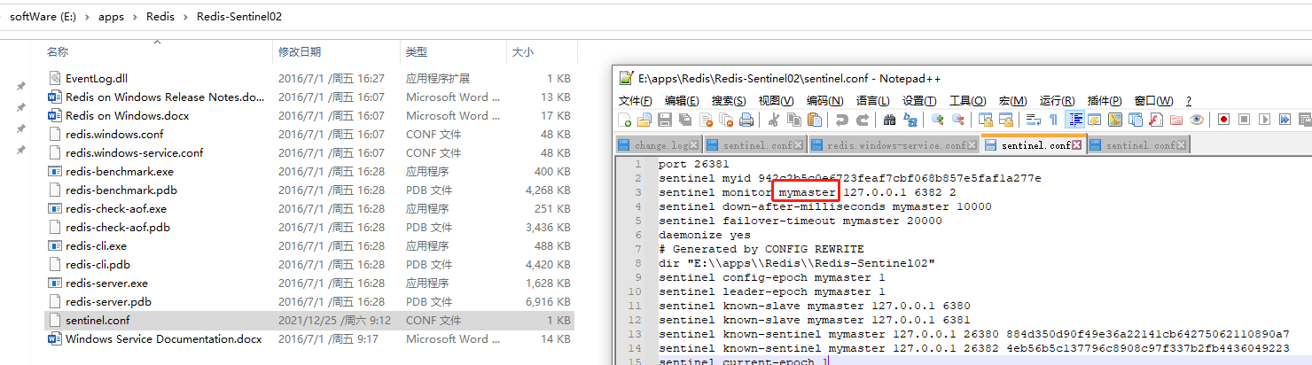The width and height of the screenshot is (1312, 365).
Task: Open the 搜索(S) menu
Action: [x=729, y=101]
